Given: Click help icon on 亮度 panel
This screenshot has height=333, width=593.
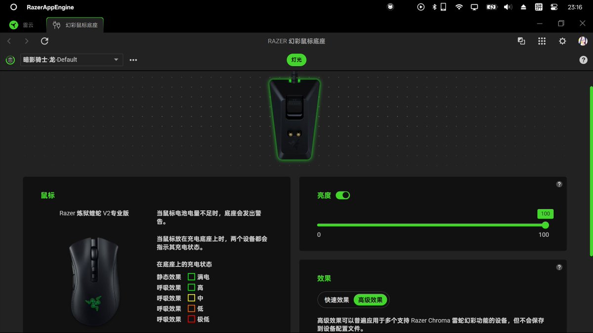Looking at the screenshot, I should [x=559, y=185].
